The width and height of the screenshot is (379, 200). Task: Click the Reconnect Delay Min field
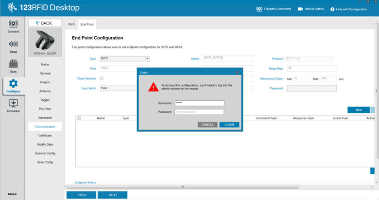[302, 79]
